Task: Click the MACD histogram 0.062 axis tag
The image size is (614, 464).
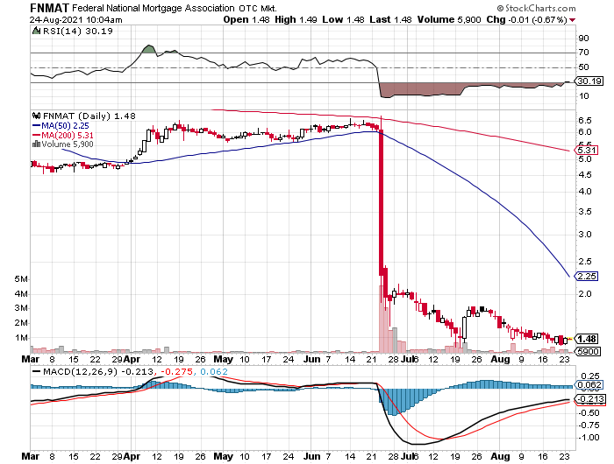Action: (589, 384)
